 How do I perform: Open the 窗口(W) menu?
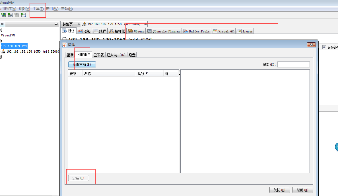click(x=52, y=9)
